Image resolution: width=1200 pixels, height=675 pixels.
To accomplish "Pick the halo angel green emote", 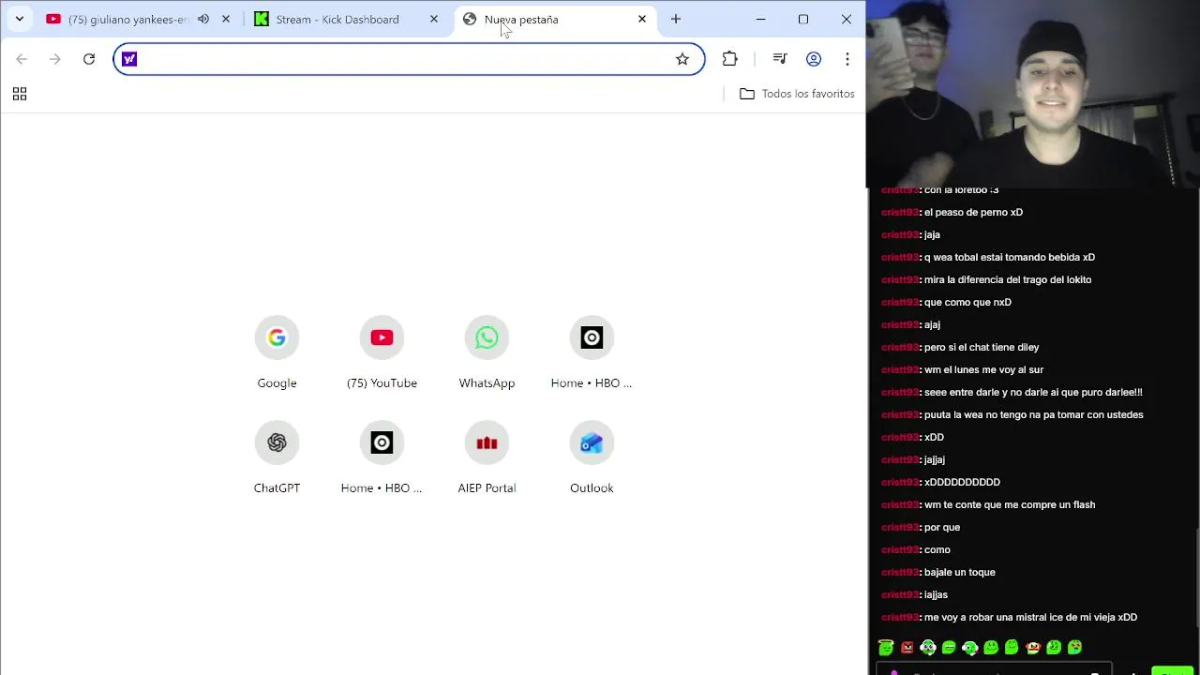I will [x=886, y=647].
